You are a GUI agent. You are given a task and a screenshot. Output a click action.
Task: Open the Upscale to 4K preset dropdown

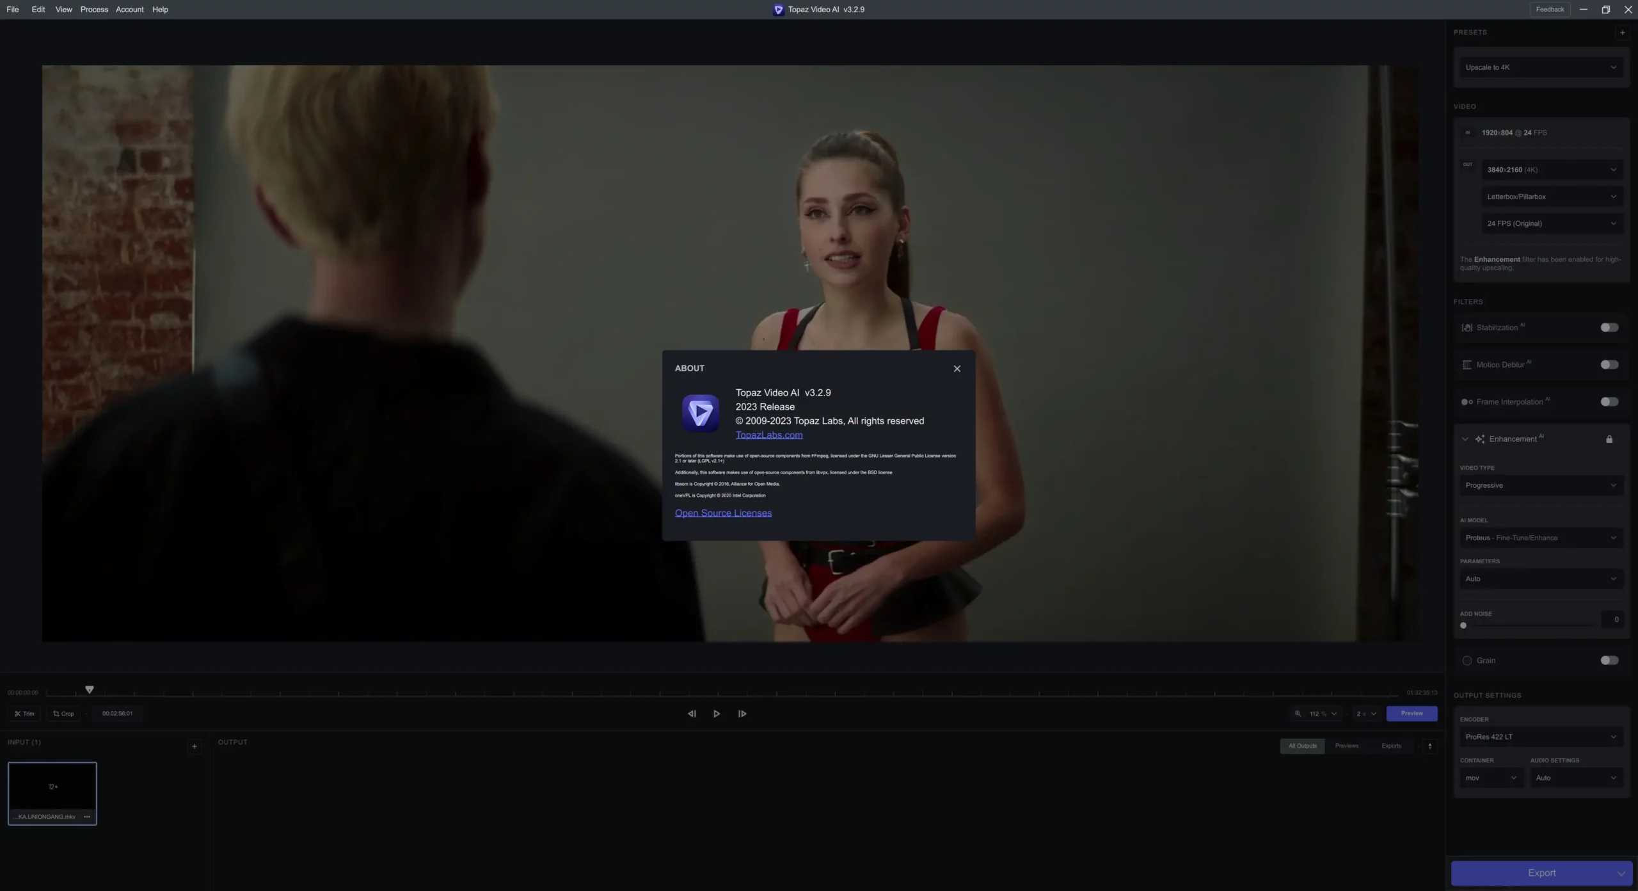coord(1541,67)
